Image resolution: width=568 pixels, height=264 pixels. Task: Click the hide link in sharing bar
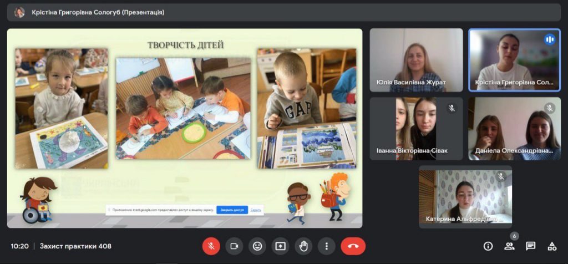pyautogui.click(x=256, y=210)
